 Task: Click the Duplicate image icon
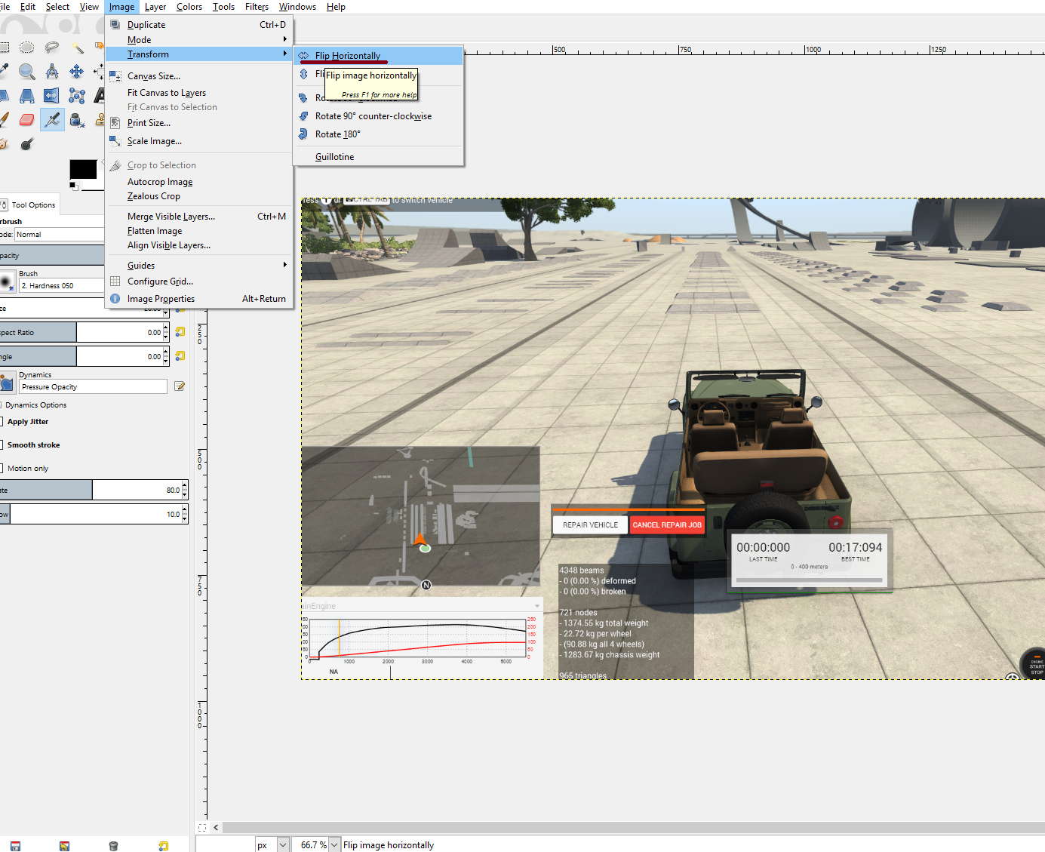click(x=115, y=25)
